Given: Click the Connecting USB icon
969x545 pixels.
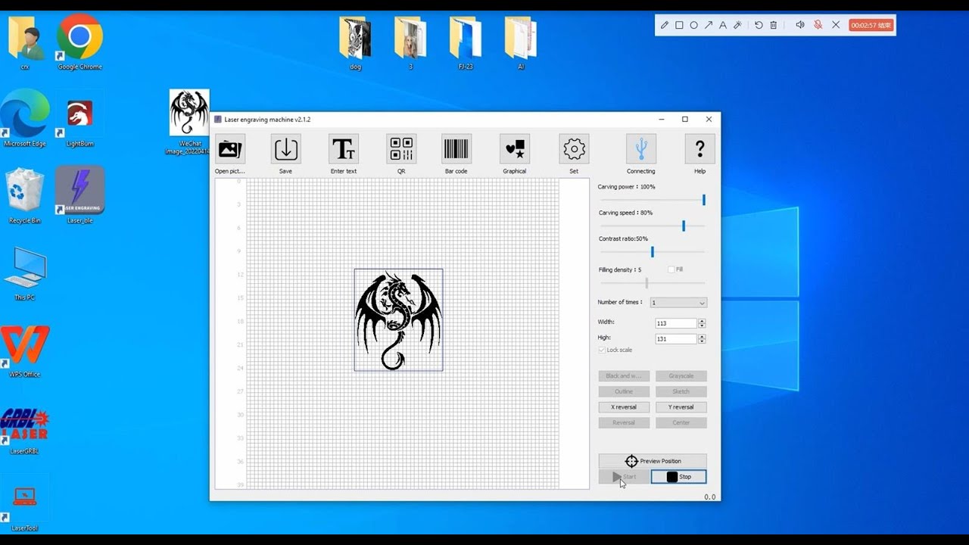Looking at the screenshot, I should point(641,149).
